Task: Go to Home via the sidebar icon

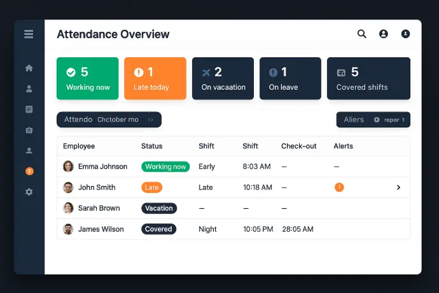Action: [x=29, y=68]
